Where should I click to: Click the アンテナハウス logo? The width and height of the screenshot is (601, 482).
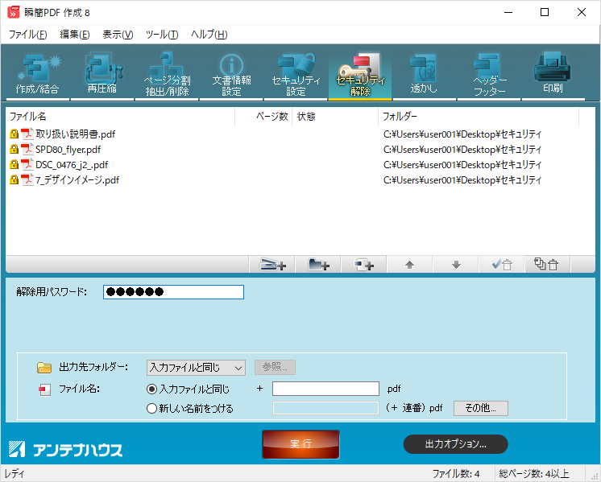[x=65, y=449]
